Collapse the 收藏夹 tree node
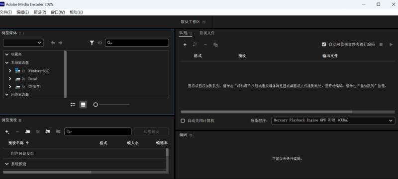 tap(7, 55)
